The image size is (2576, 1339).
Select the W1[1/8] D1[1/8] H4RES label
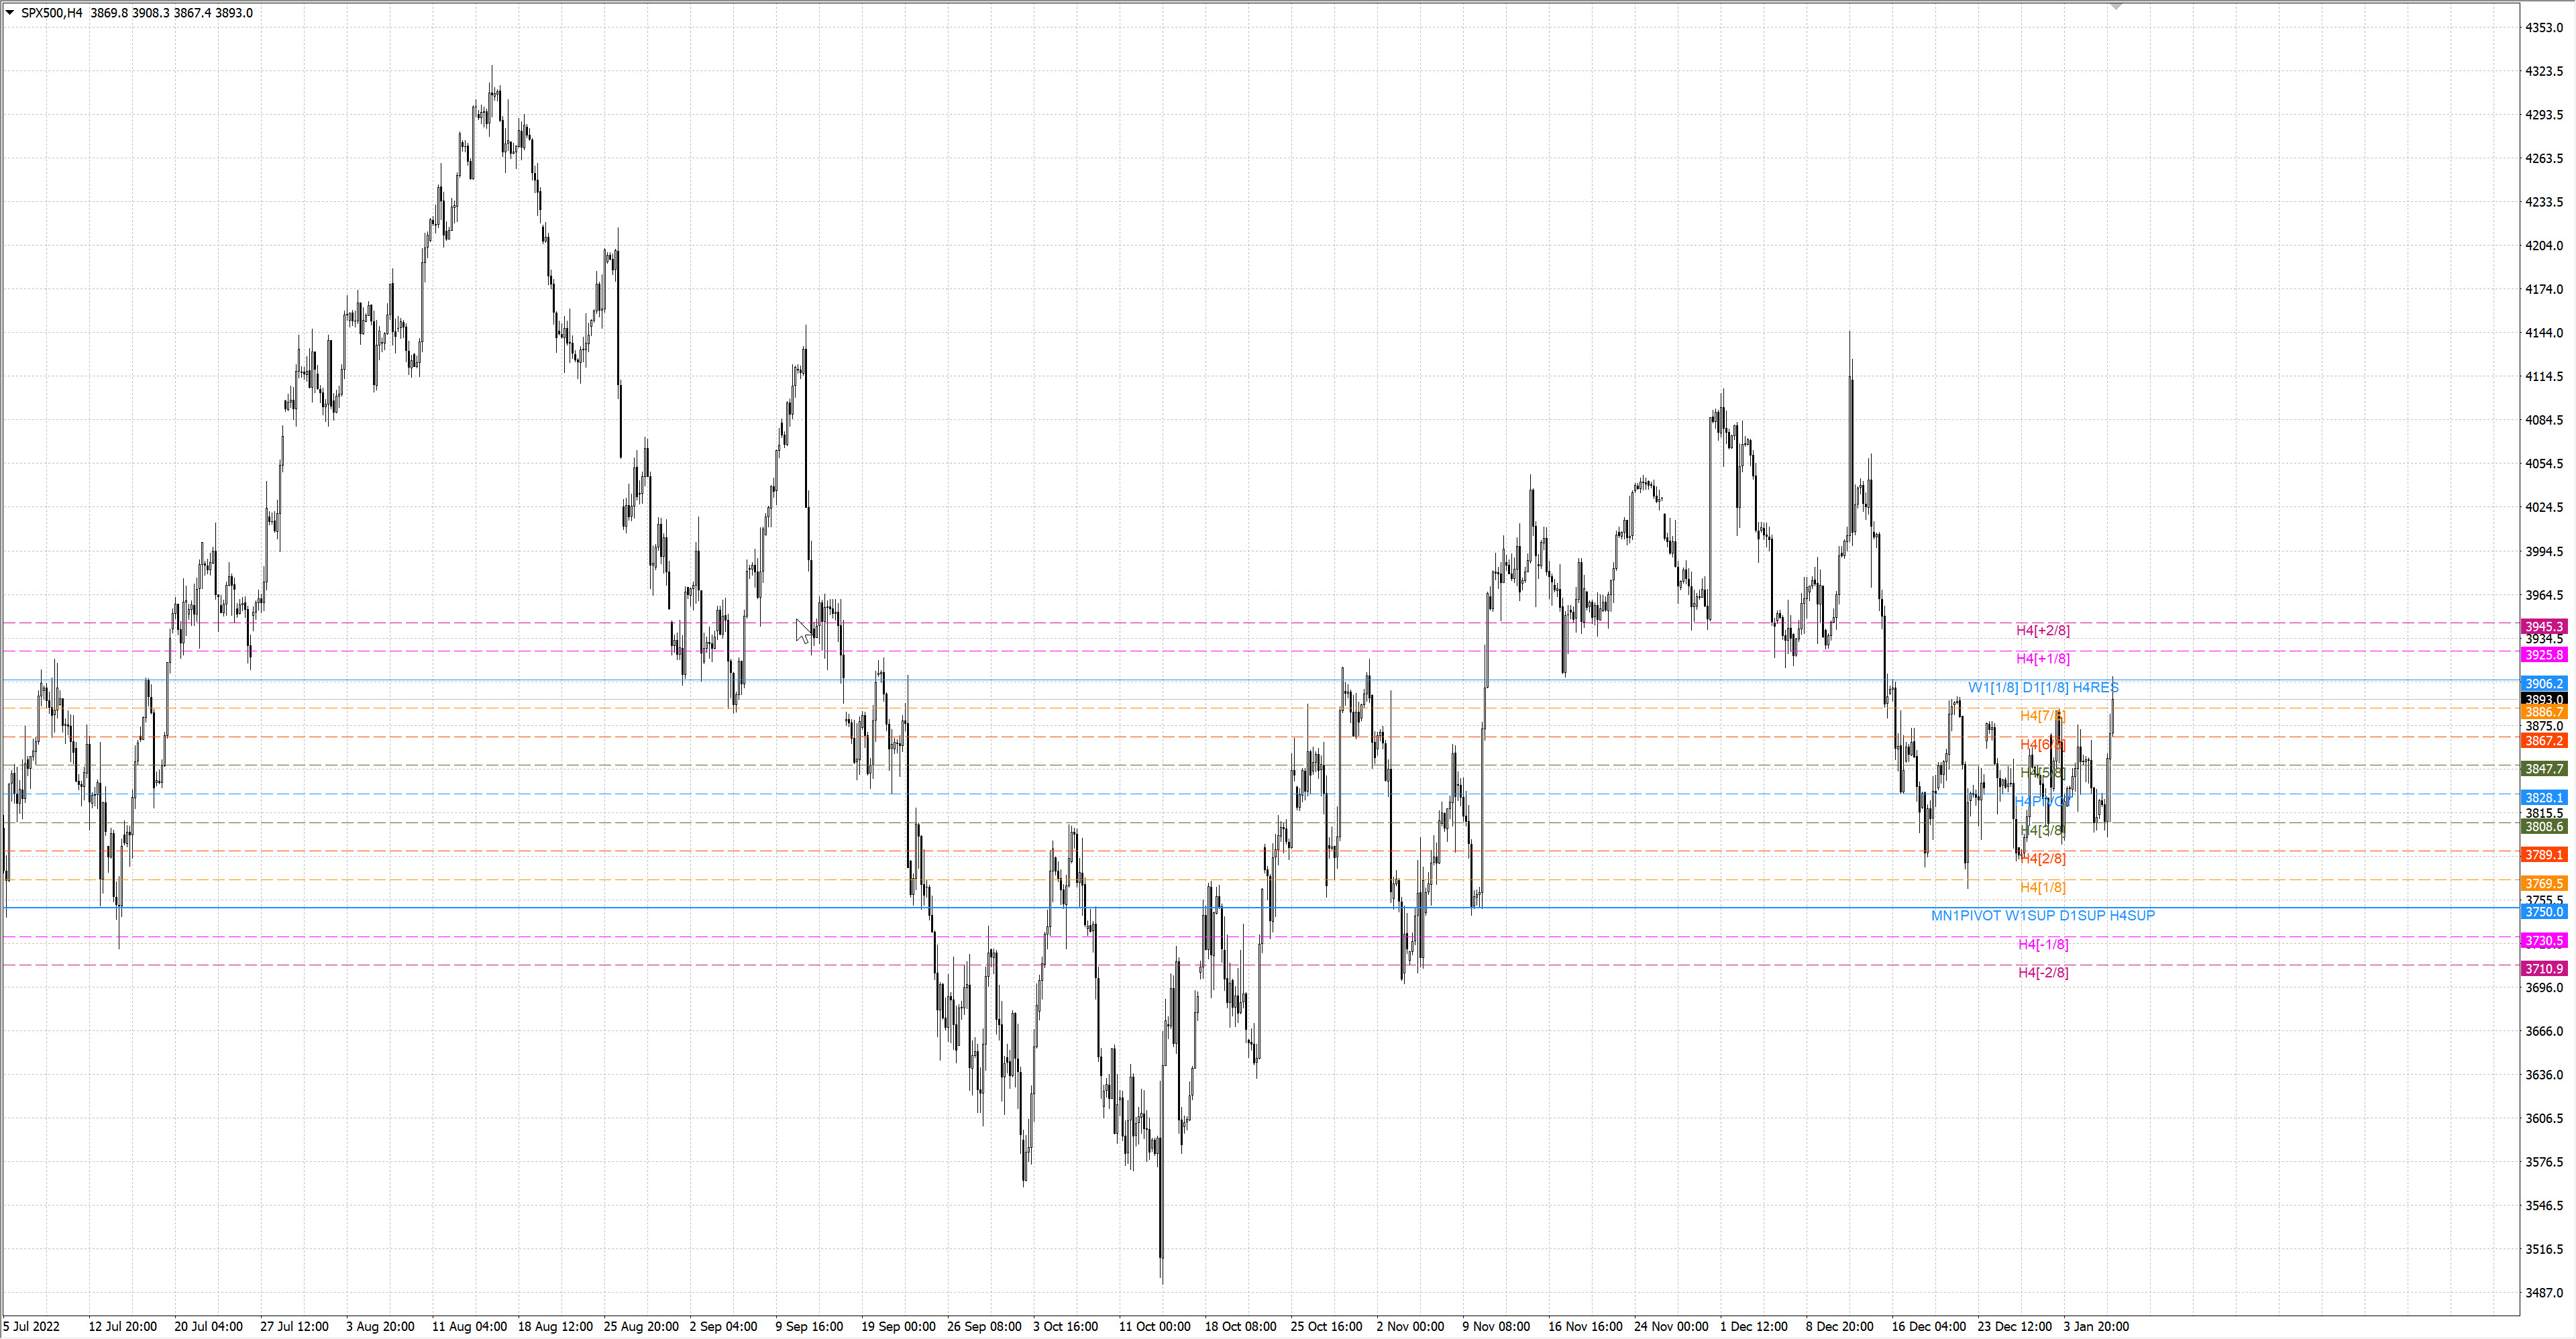tap(2043, 687)
